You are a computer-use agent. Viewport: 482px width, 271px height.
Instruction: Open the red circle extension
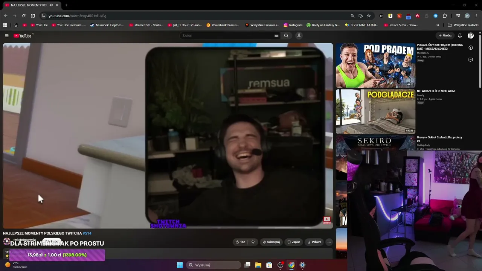(418, 16)
